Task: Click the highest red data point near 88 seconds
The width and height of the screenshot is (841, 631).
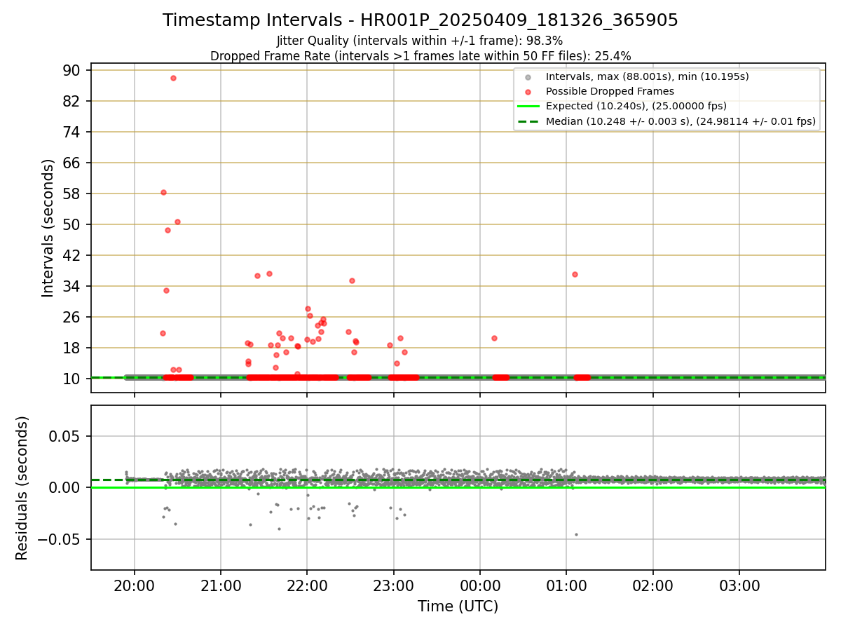Action: [173, 78]
